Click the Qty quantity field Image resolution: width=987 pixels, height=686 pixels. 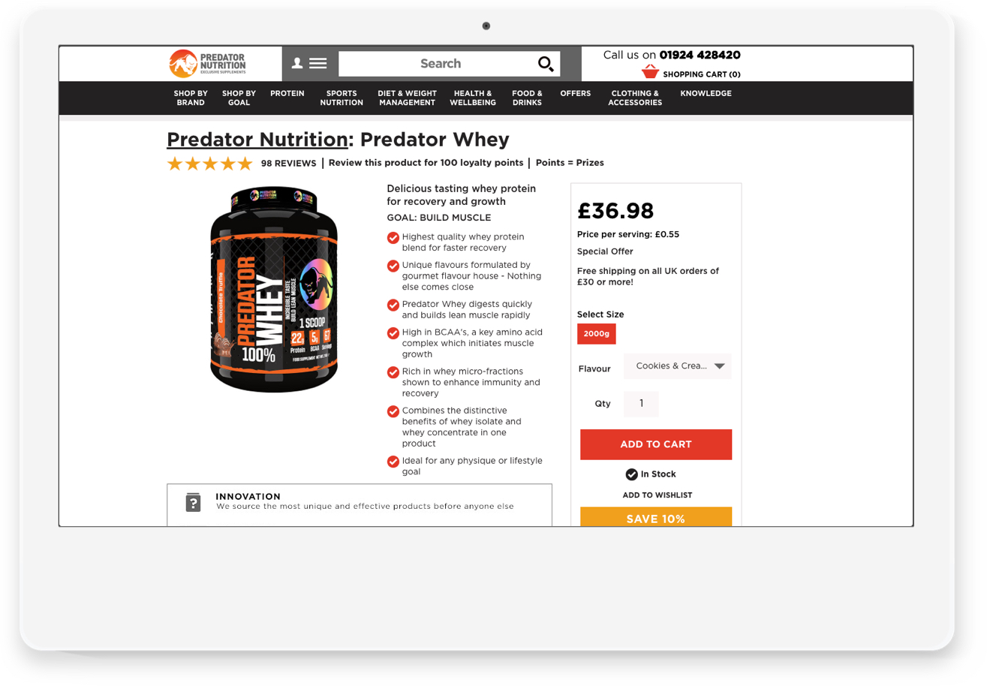click(642, 404)
